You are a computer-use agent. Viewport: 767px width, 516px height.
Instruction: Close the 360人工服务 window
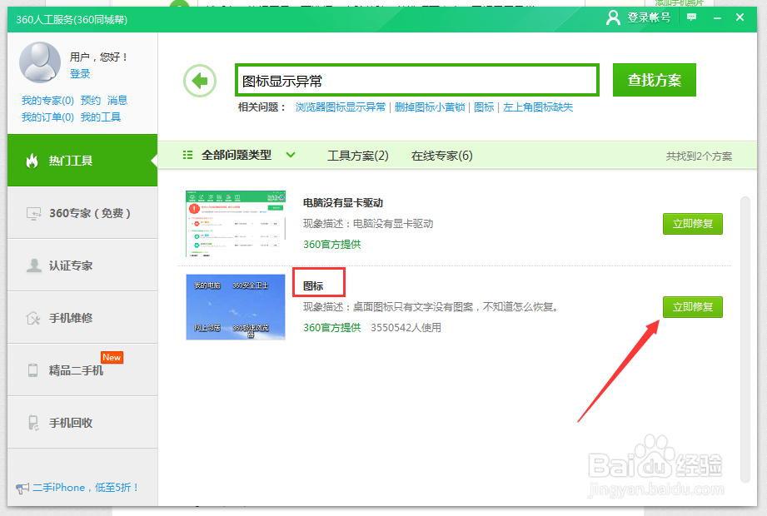(x=740, y=17)
